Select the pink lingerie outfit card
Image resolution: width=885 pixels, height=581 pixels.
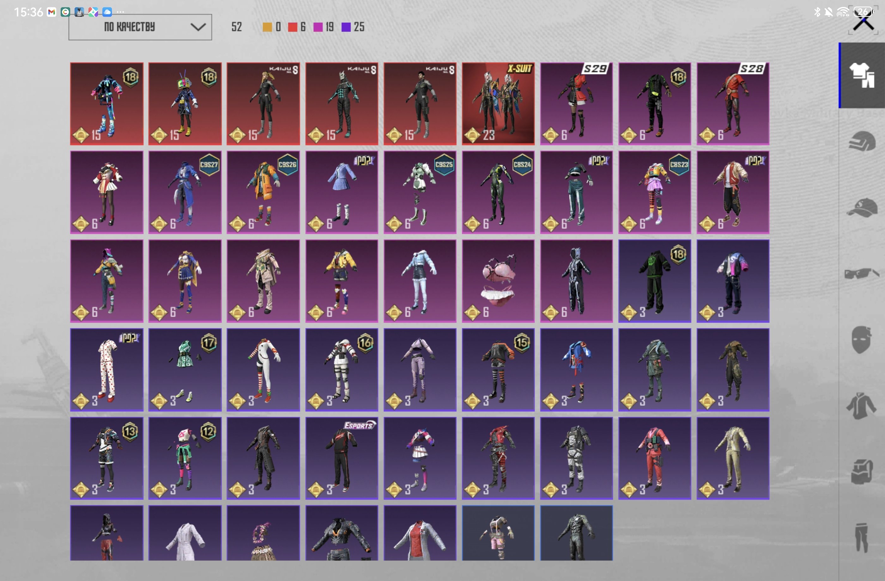[498, 281]
